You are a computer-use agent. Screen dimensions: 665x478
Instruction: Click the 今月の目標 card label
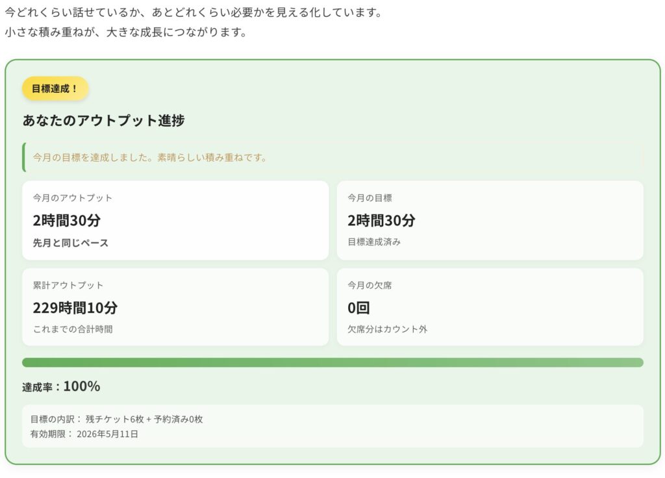click(x=370, y=198)
